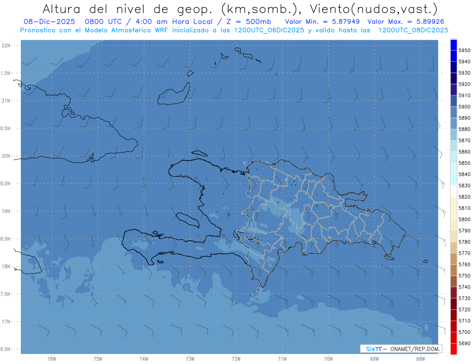The width and height of the screenshot is (472, 364).
Task: Click the '5830' colorbar label
Action: pos(465,186)
